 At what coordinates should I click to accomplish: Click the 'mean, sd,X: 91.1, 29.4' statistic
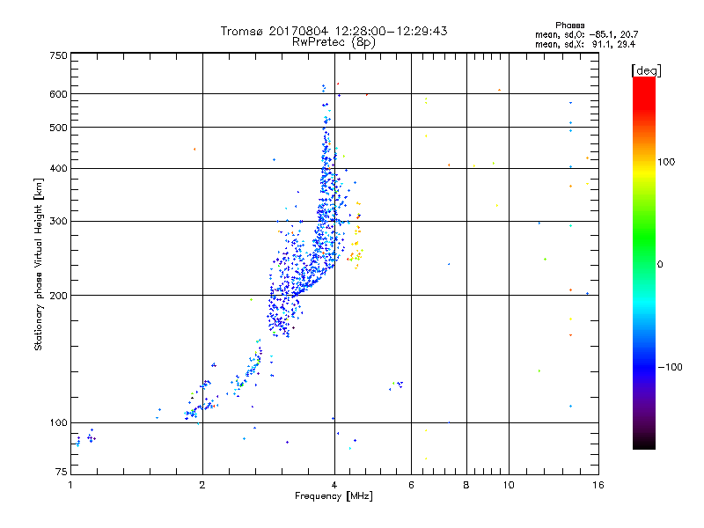tap(585, 44)
